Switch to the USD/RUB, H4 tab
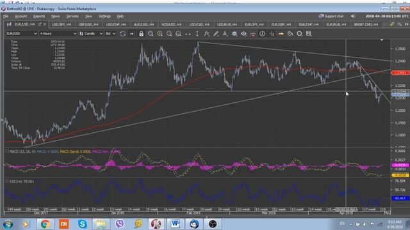The image size is (410, 230). (227, 24)
